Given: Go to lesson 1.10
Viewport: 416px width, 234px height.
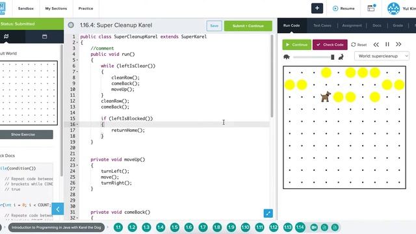Looking at the screenshot, I should pos(246,227).
